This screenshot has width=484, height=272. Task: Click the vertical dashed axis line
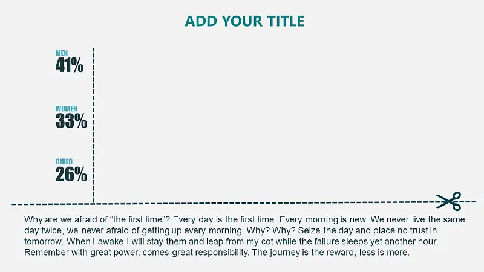coord(93,126)
